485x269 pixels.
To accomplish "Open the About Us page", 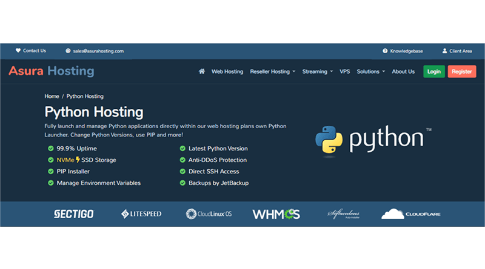I will click(x=403, y=71).
